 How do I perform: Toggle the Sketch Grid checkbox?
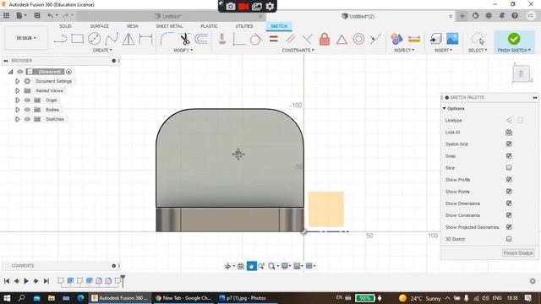pyautogui.click(x=509, y=144)
